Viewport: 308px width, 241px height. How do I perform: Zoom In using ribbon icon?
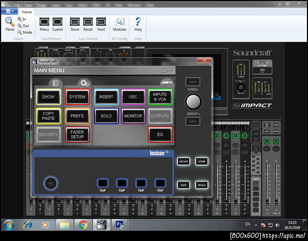(22, 19)
